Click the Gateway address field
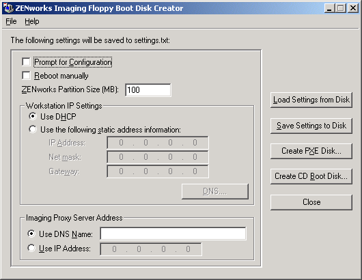Image resolution: width=362 pixels, height=280 pixels. 158,171
